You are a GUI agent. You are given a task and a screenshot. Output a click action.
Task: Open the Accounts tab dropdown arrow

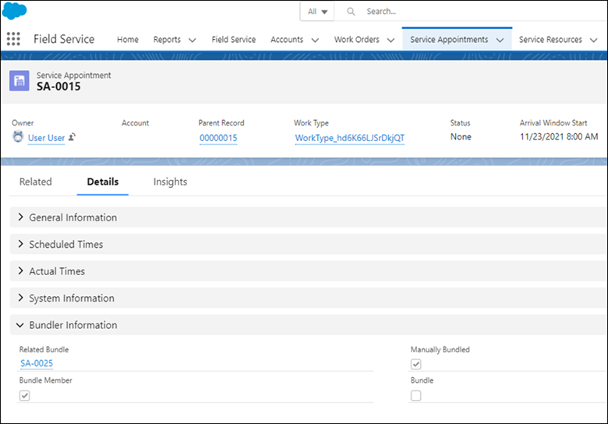[x=315, y=40]
